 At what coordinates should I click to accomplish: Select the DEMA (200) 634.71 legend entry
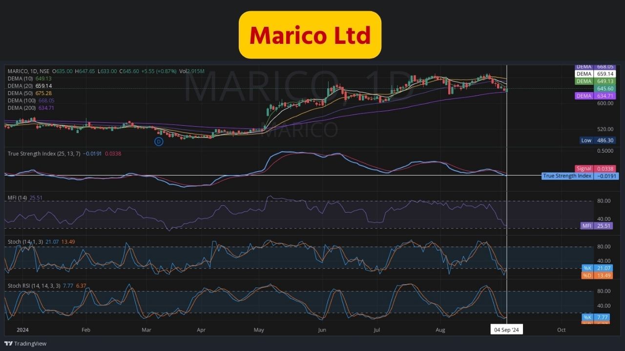[x=31, y=108]
